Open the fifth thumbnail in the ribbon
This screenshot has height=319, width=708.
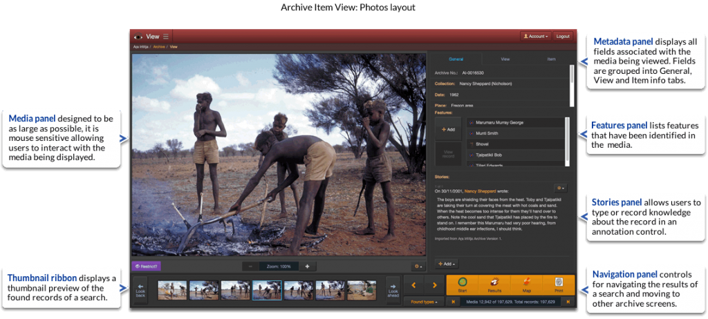pos(299,290)
